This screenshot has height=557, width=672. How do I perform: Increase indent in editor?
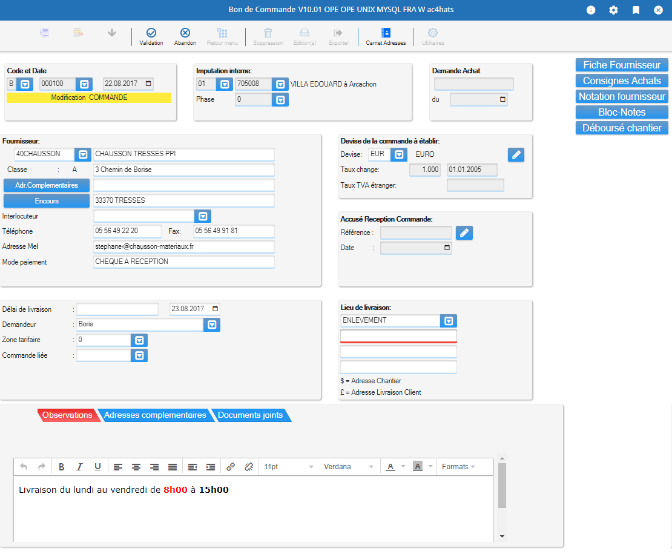(211, 467)
